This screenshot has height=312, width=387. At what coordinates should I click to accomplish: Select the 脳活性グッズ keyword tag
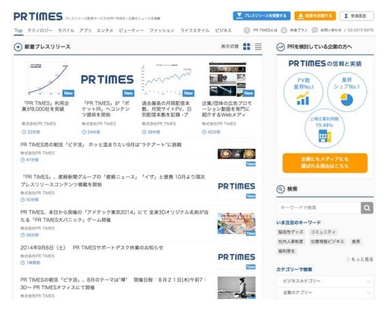point(291,232)
